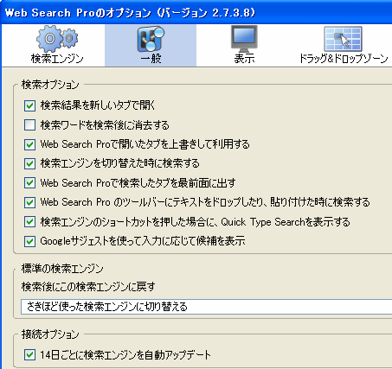Click the 表示 tab label
This screenshot has height=369, width=392.
pos(244,59)
